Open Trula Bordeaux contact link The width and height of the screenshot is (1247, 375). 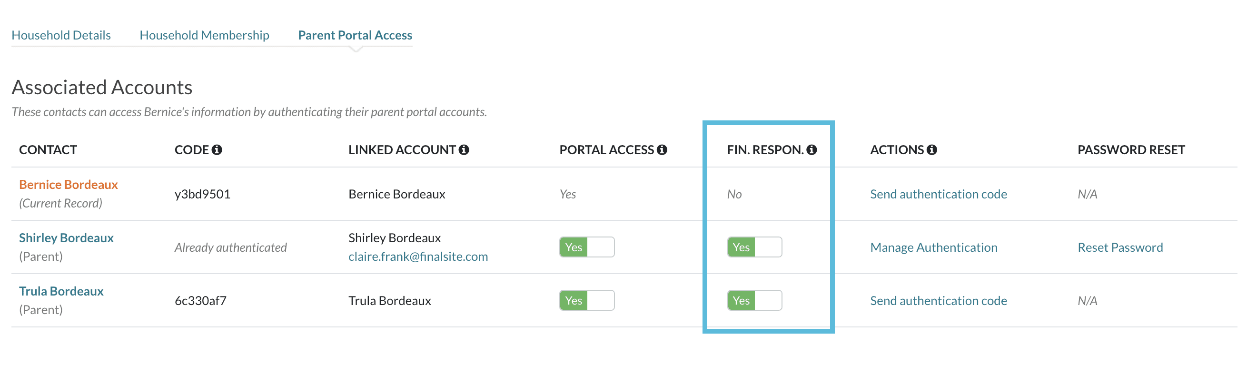(61, 291)
